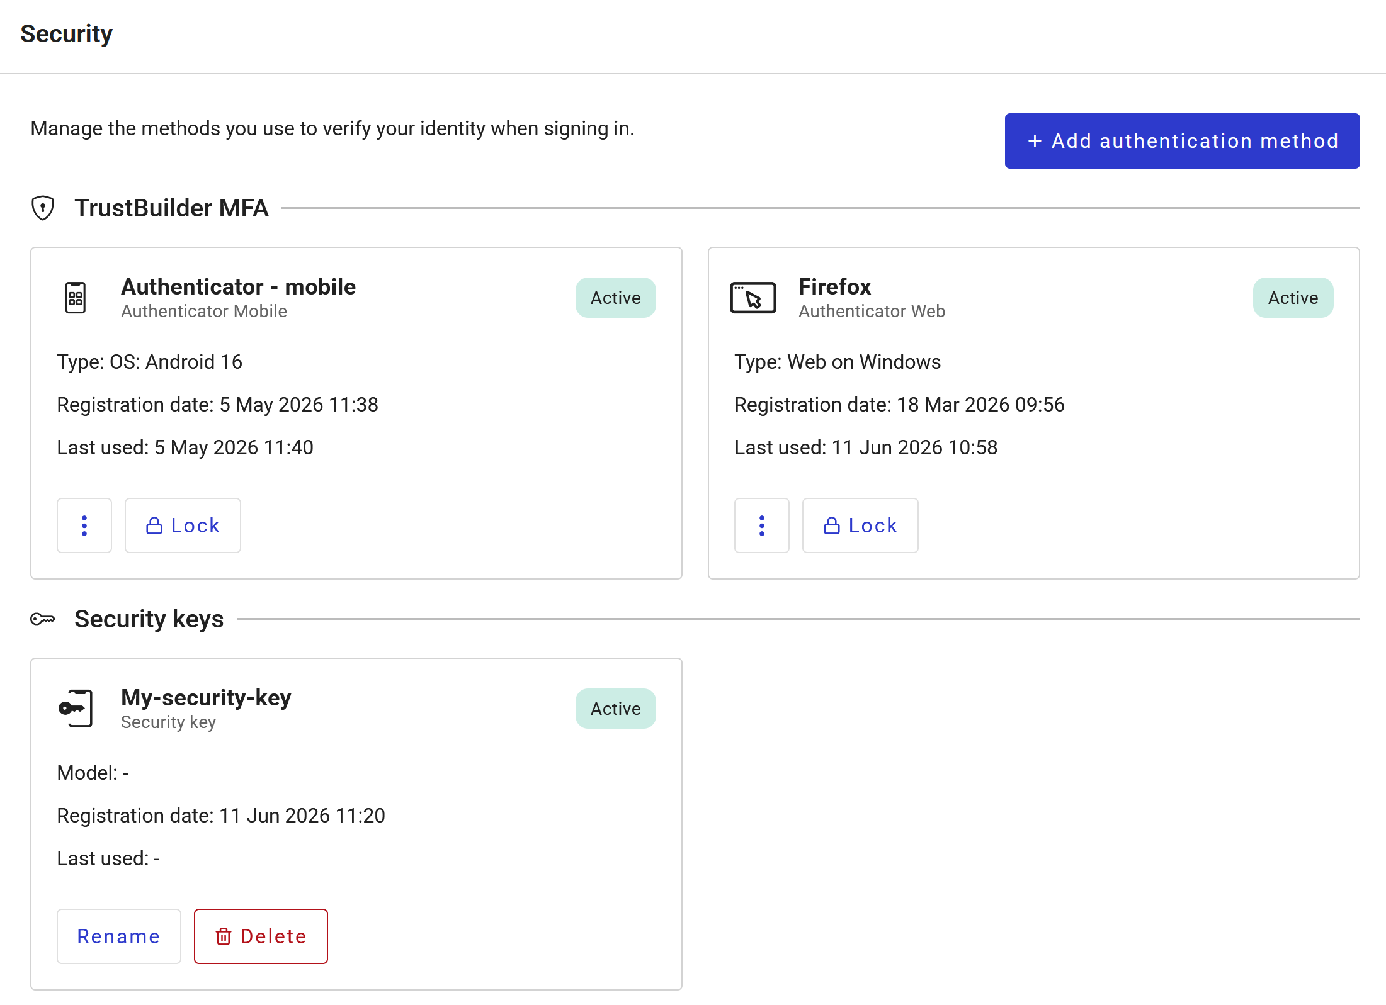Click 'Authenticator Mobile' subtitle
The height and width of the screenshot is (1005, 1386).
204,312
